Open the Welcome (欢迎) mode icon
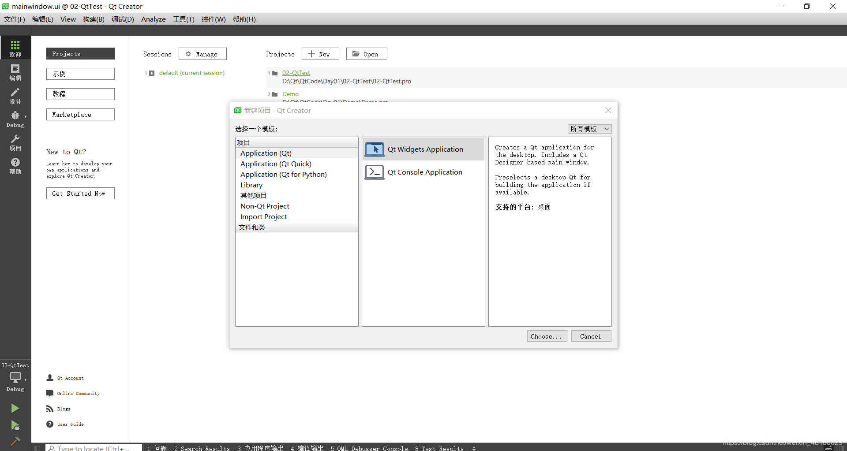Image resolution: width=847 pixels, height=451 pixels. pos(15,48)
